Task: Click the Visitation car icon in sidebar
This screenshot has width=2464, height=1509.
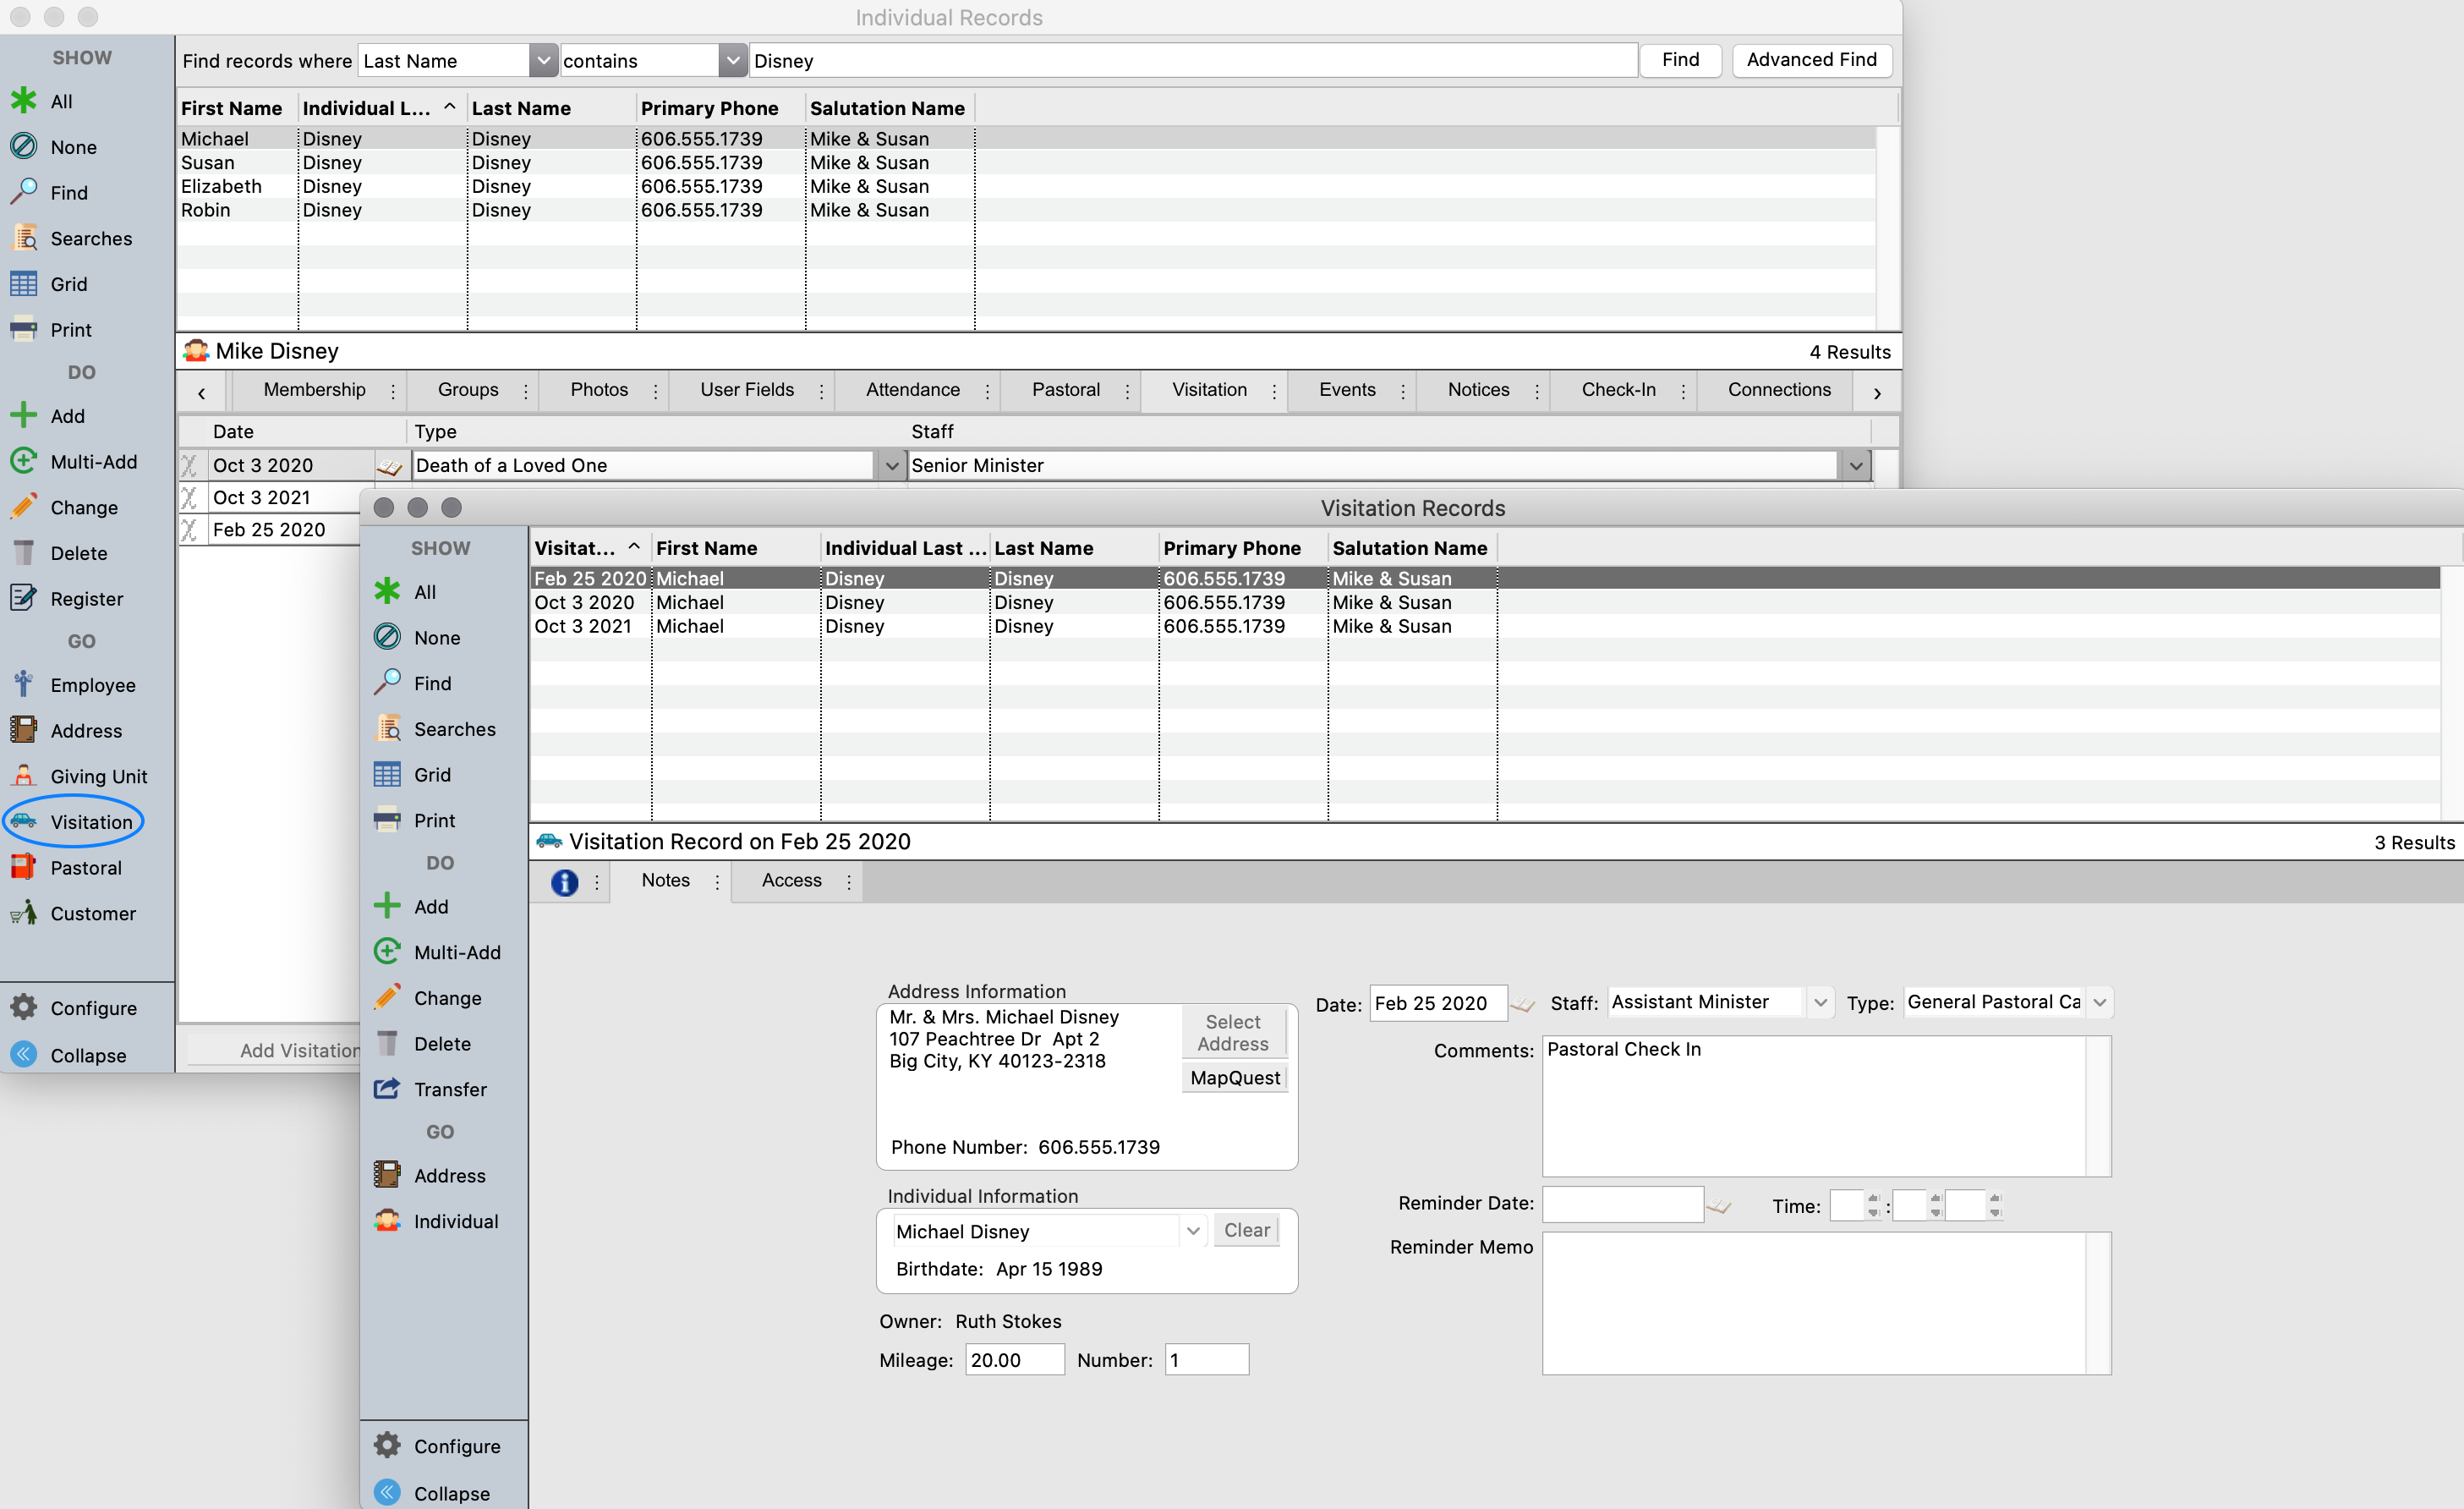Action: tap(24, 821)
